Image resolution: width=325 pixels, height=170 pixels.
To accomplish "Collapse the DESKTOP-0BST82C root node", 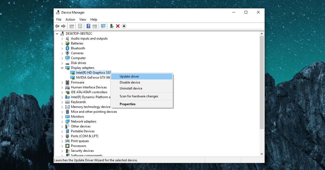I will click(57, 34).
